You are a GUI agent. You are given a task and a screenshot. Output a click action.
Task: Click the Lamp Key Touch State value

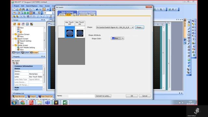point(35,77)
